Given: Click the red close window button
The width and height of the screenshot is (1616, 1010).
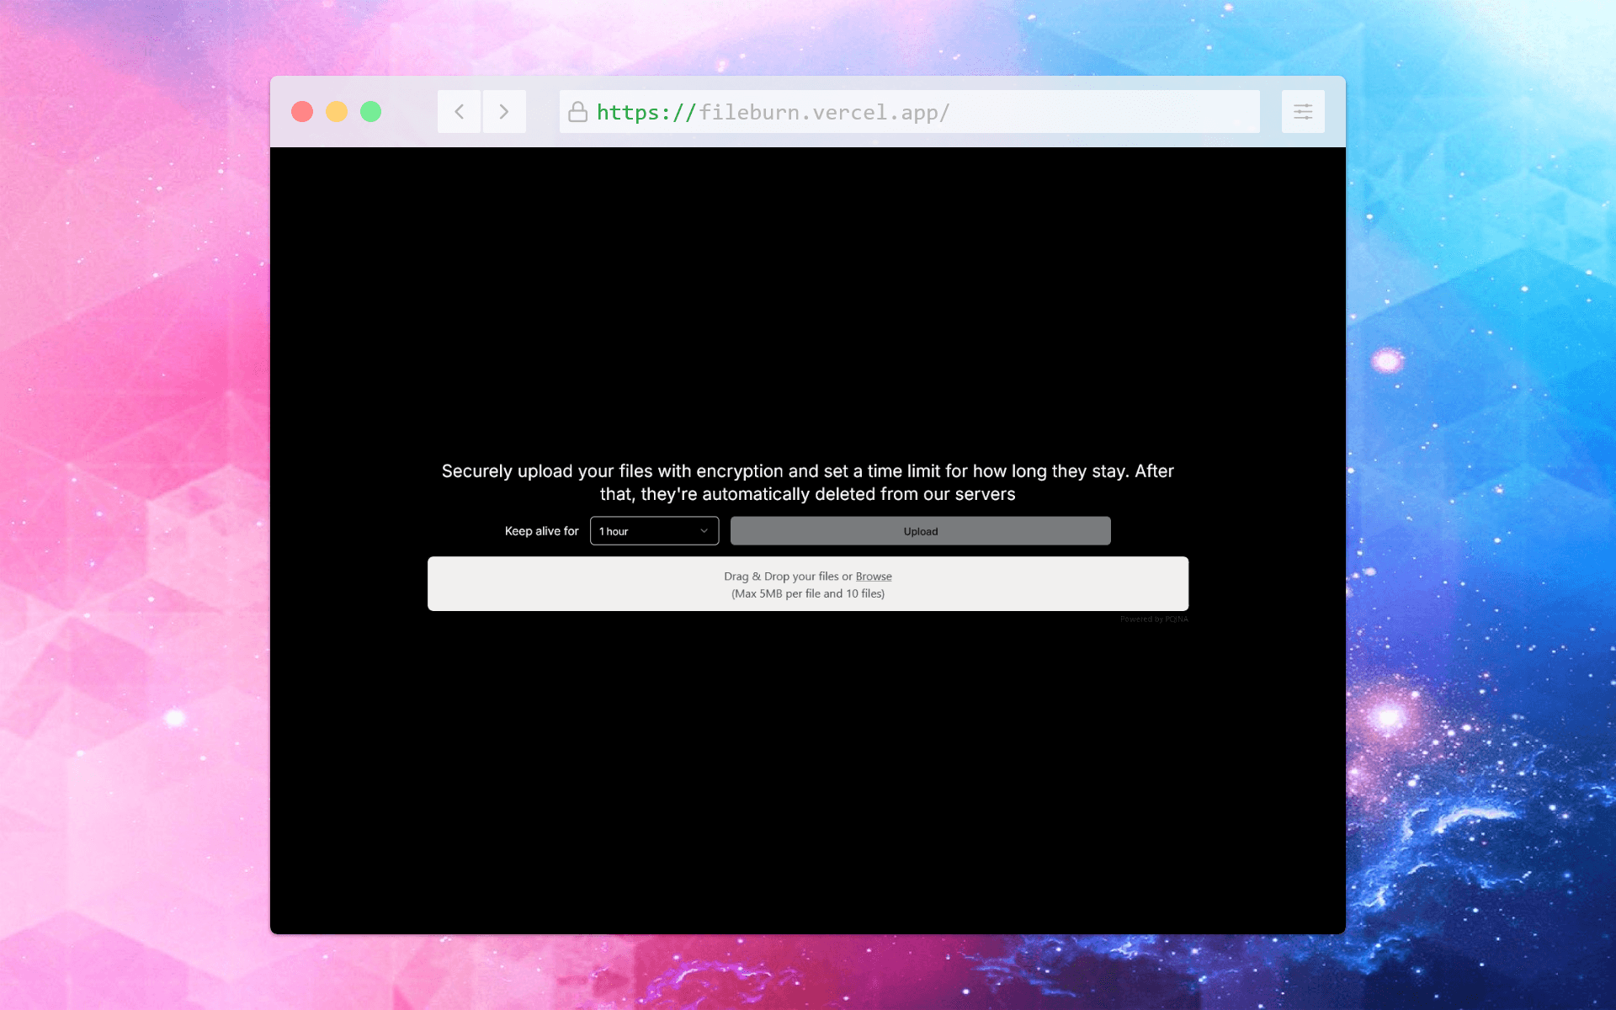Looking at the screenshot, I should [x=302, y=112].
